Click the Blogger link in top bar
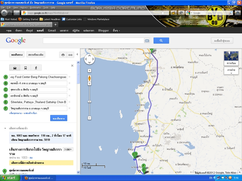This screenshot has height=181, width=242. point(103,30)
